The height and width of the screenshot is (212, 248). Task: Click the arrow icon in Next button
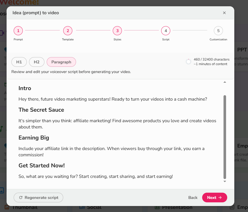click(x=220, y=198)
